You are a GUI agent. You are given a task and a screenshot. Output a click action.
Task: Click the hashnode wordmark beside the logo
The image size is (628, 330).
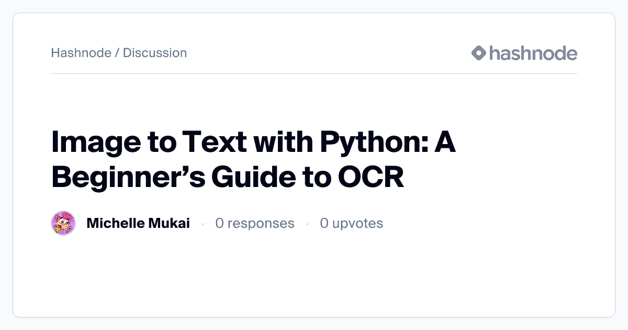pos(533,53)
